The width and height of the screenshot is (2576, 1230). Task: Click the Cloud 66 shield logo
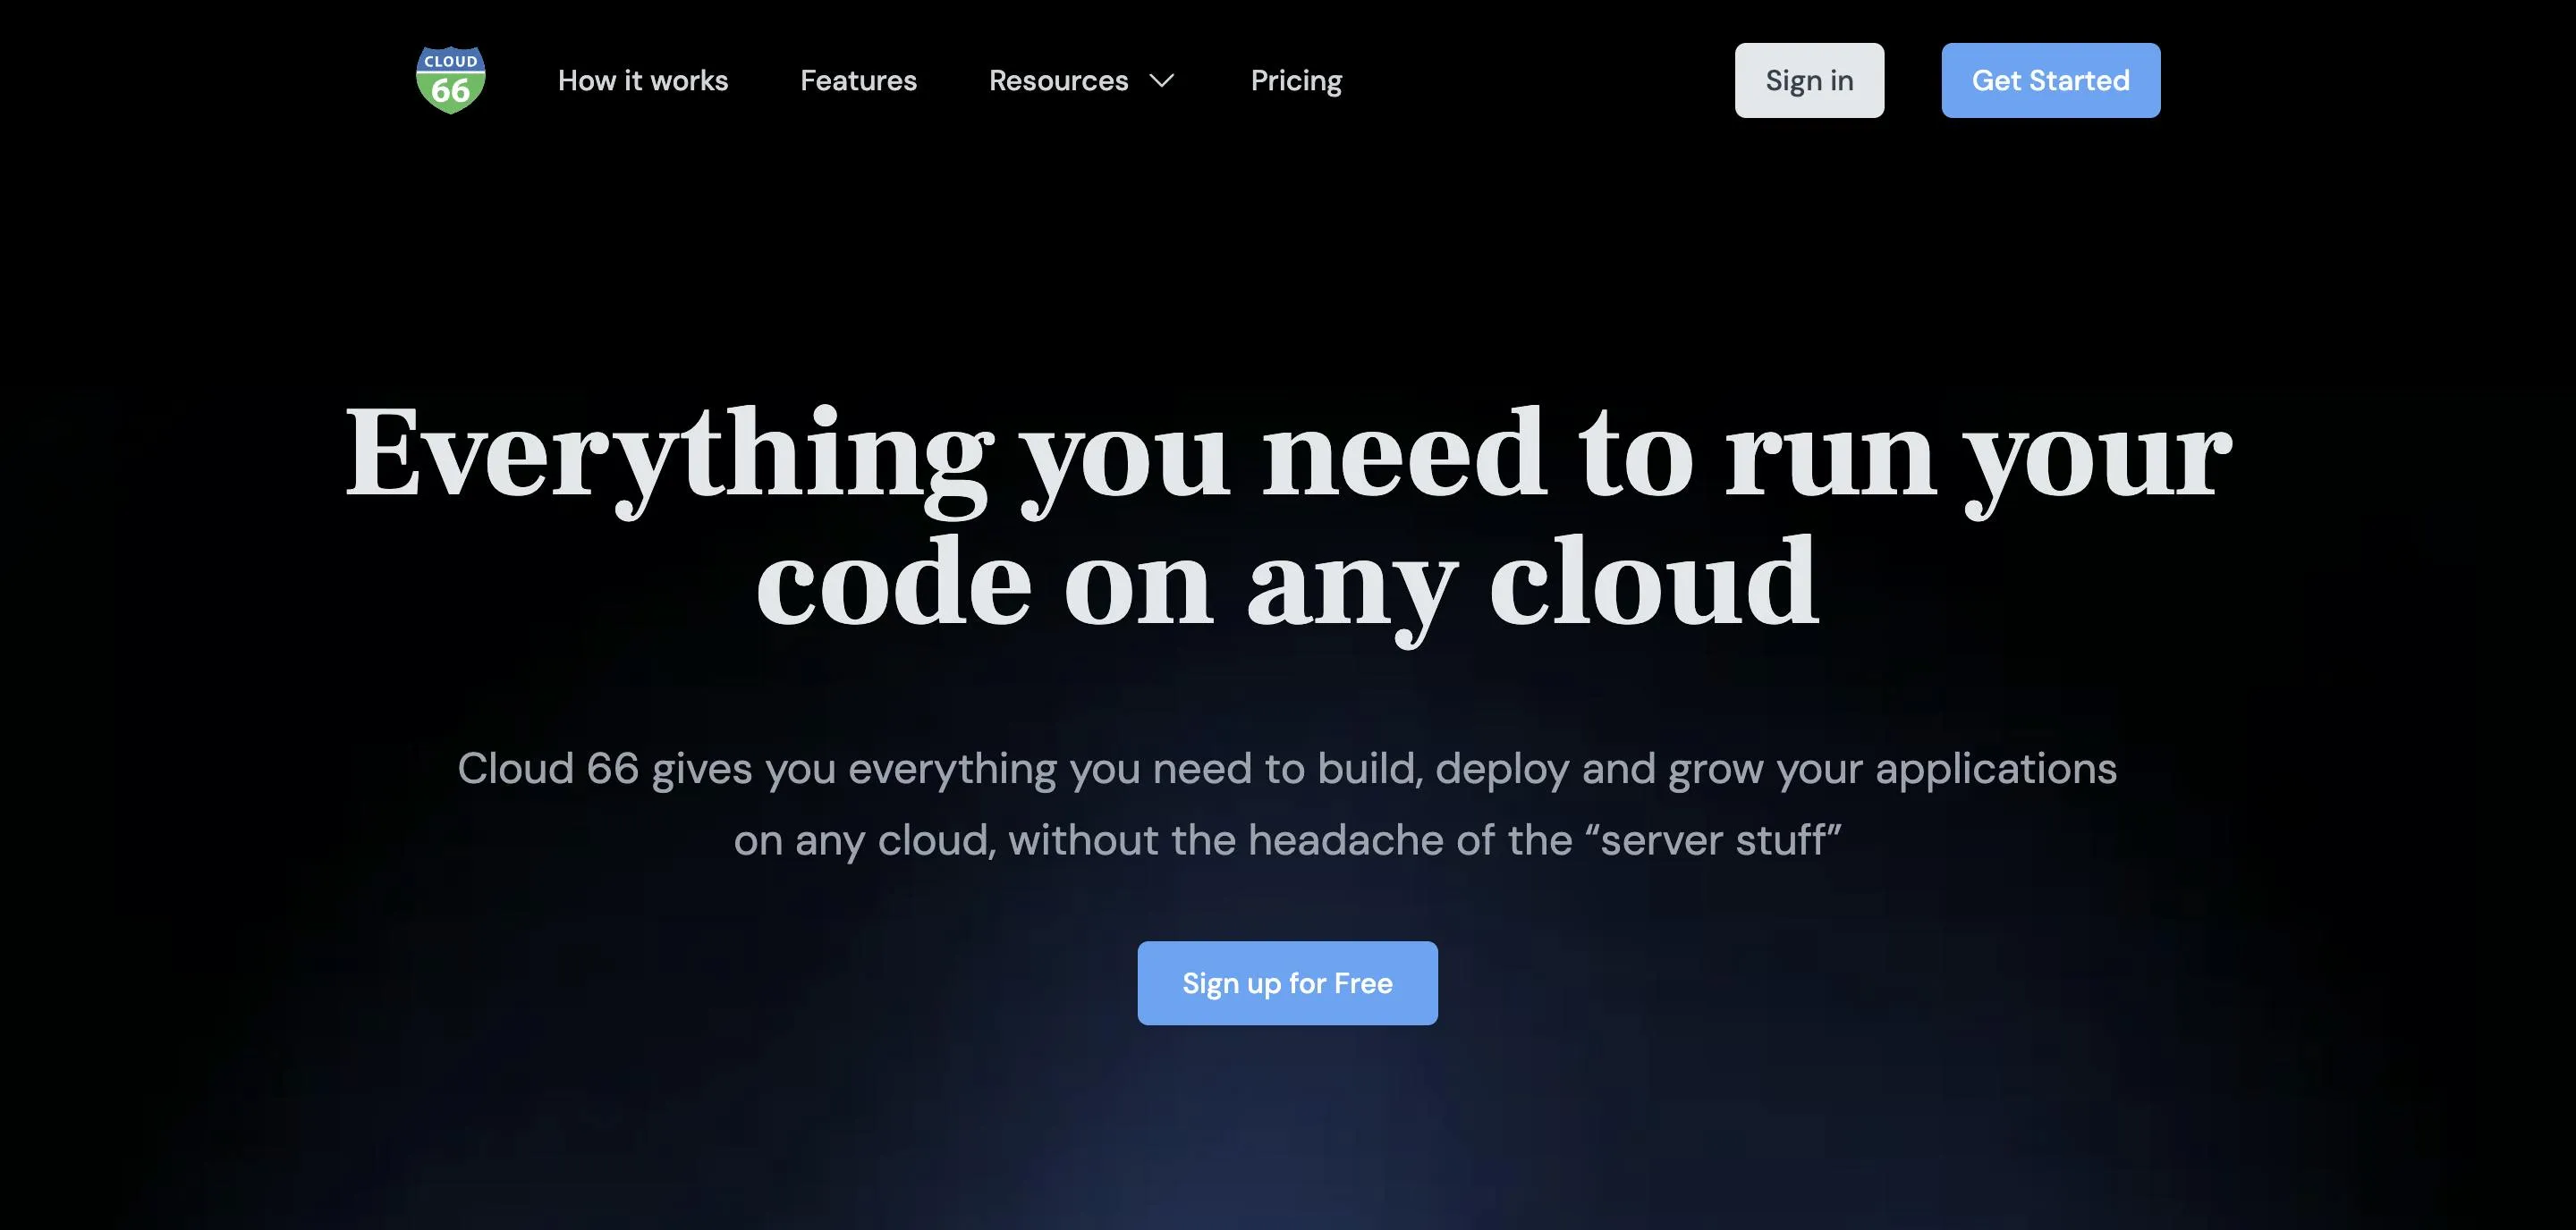pos(451,80)
